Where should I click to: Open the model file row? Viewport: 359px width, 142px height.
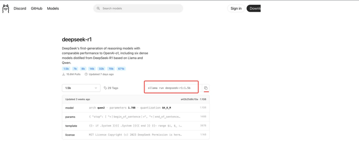tap(136, 108)
